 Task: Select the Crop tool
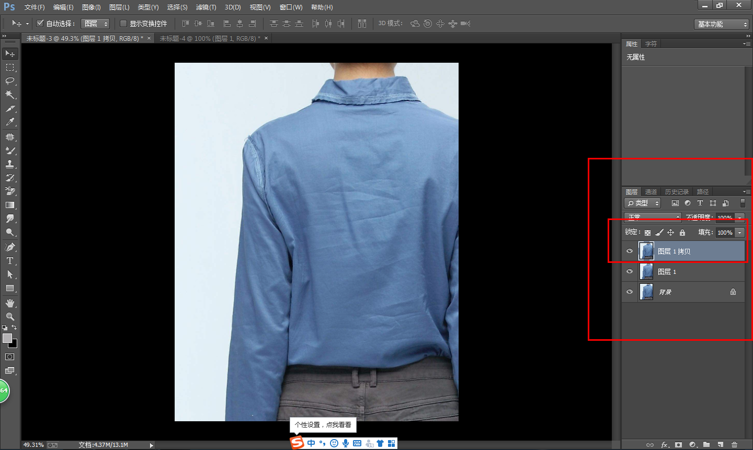[x=10, y=109]
